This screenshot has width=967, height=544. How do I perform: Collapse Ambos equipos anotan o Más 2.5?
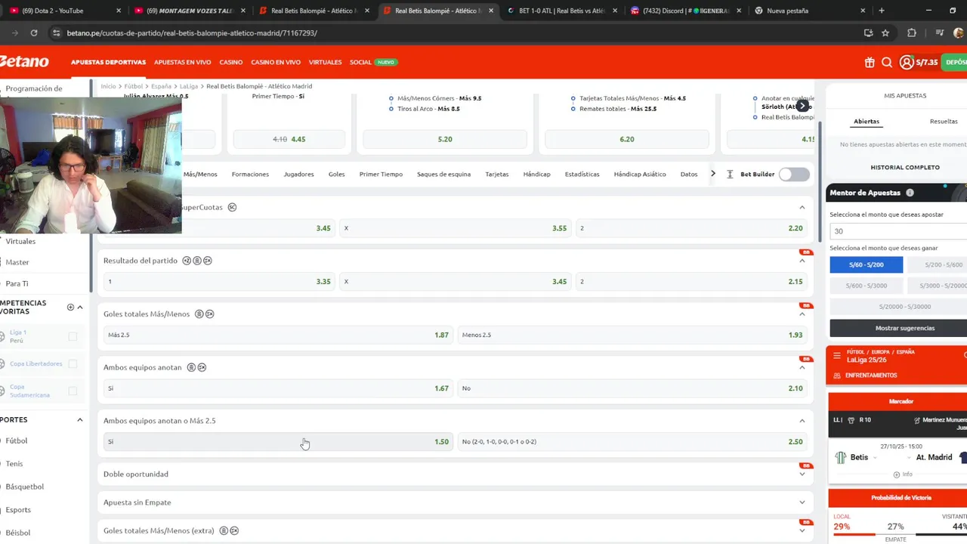[x=802, y=421]
